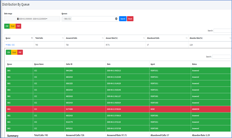Sort by the Queue column arrow
The height and width of the screenshot is (138, 232).
[32, 38]
